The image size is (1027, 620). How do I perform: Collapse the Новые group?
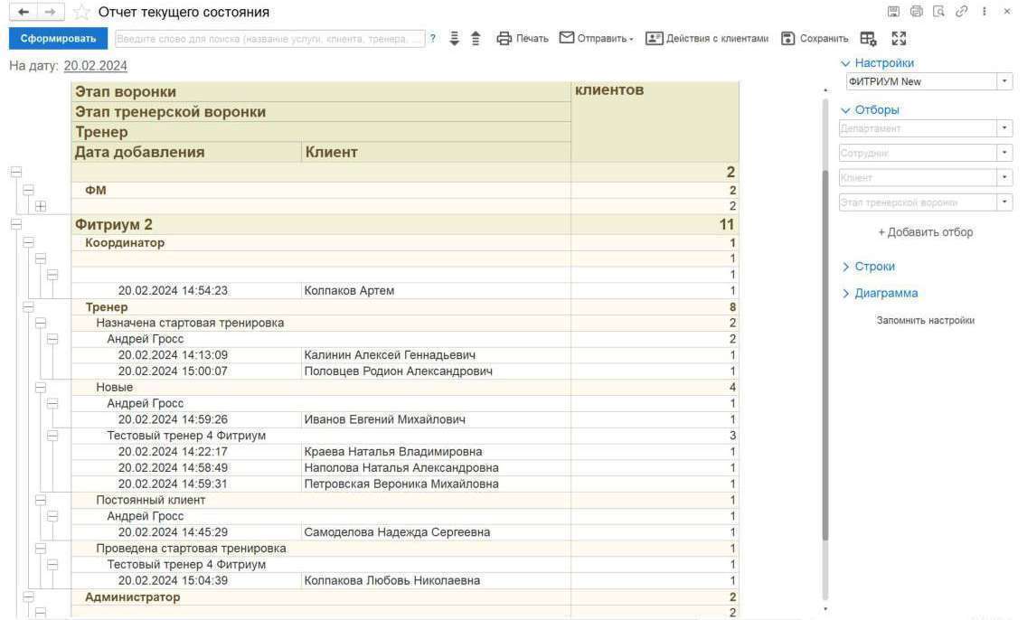41,387
